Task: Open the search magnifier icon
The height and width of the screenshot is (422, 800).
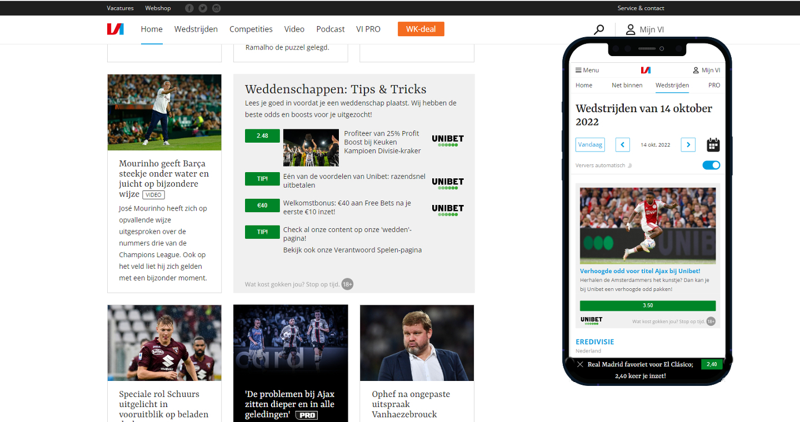Action: (x=598, y=29)
